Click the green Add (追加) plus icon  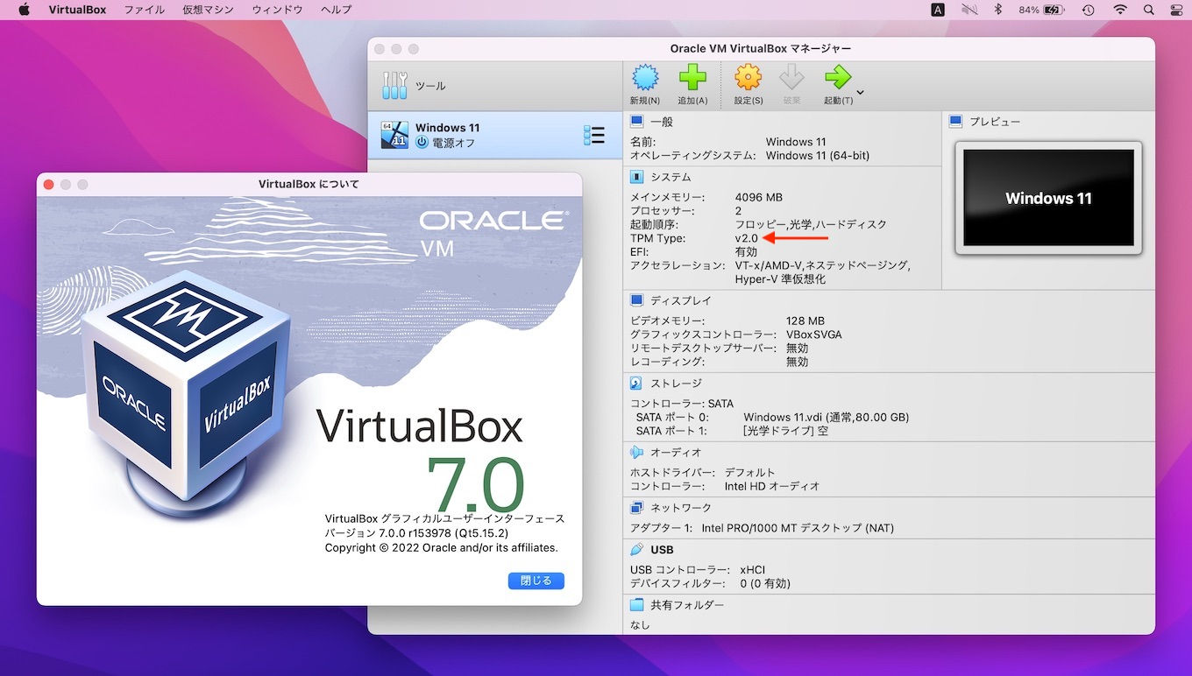(x=692, y=78)
